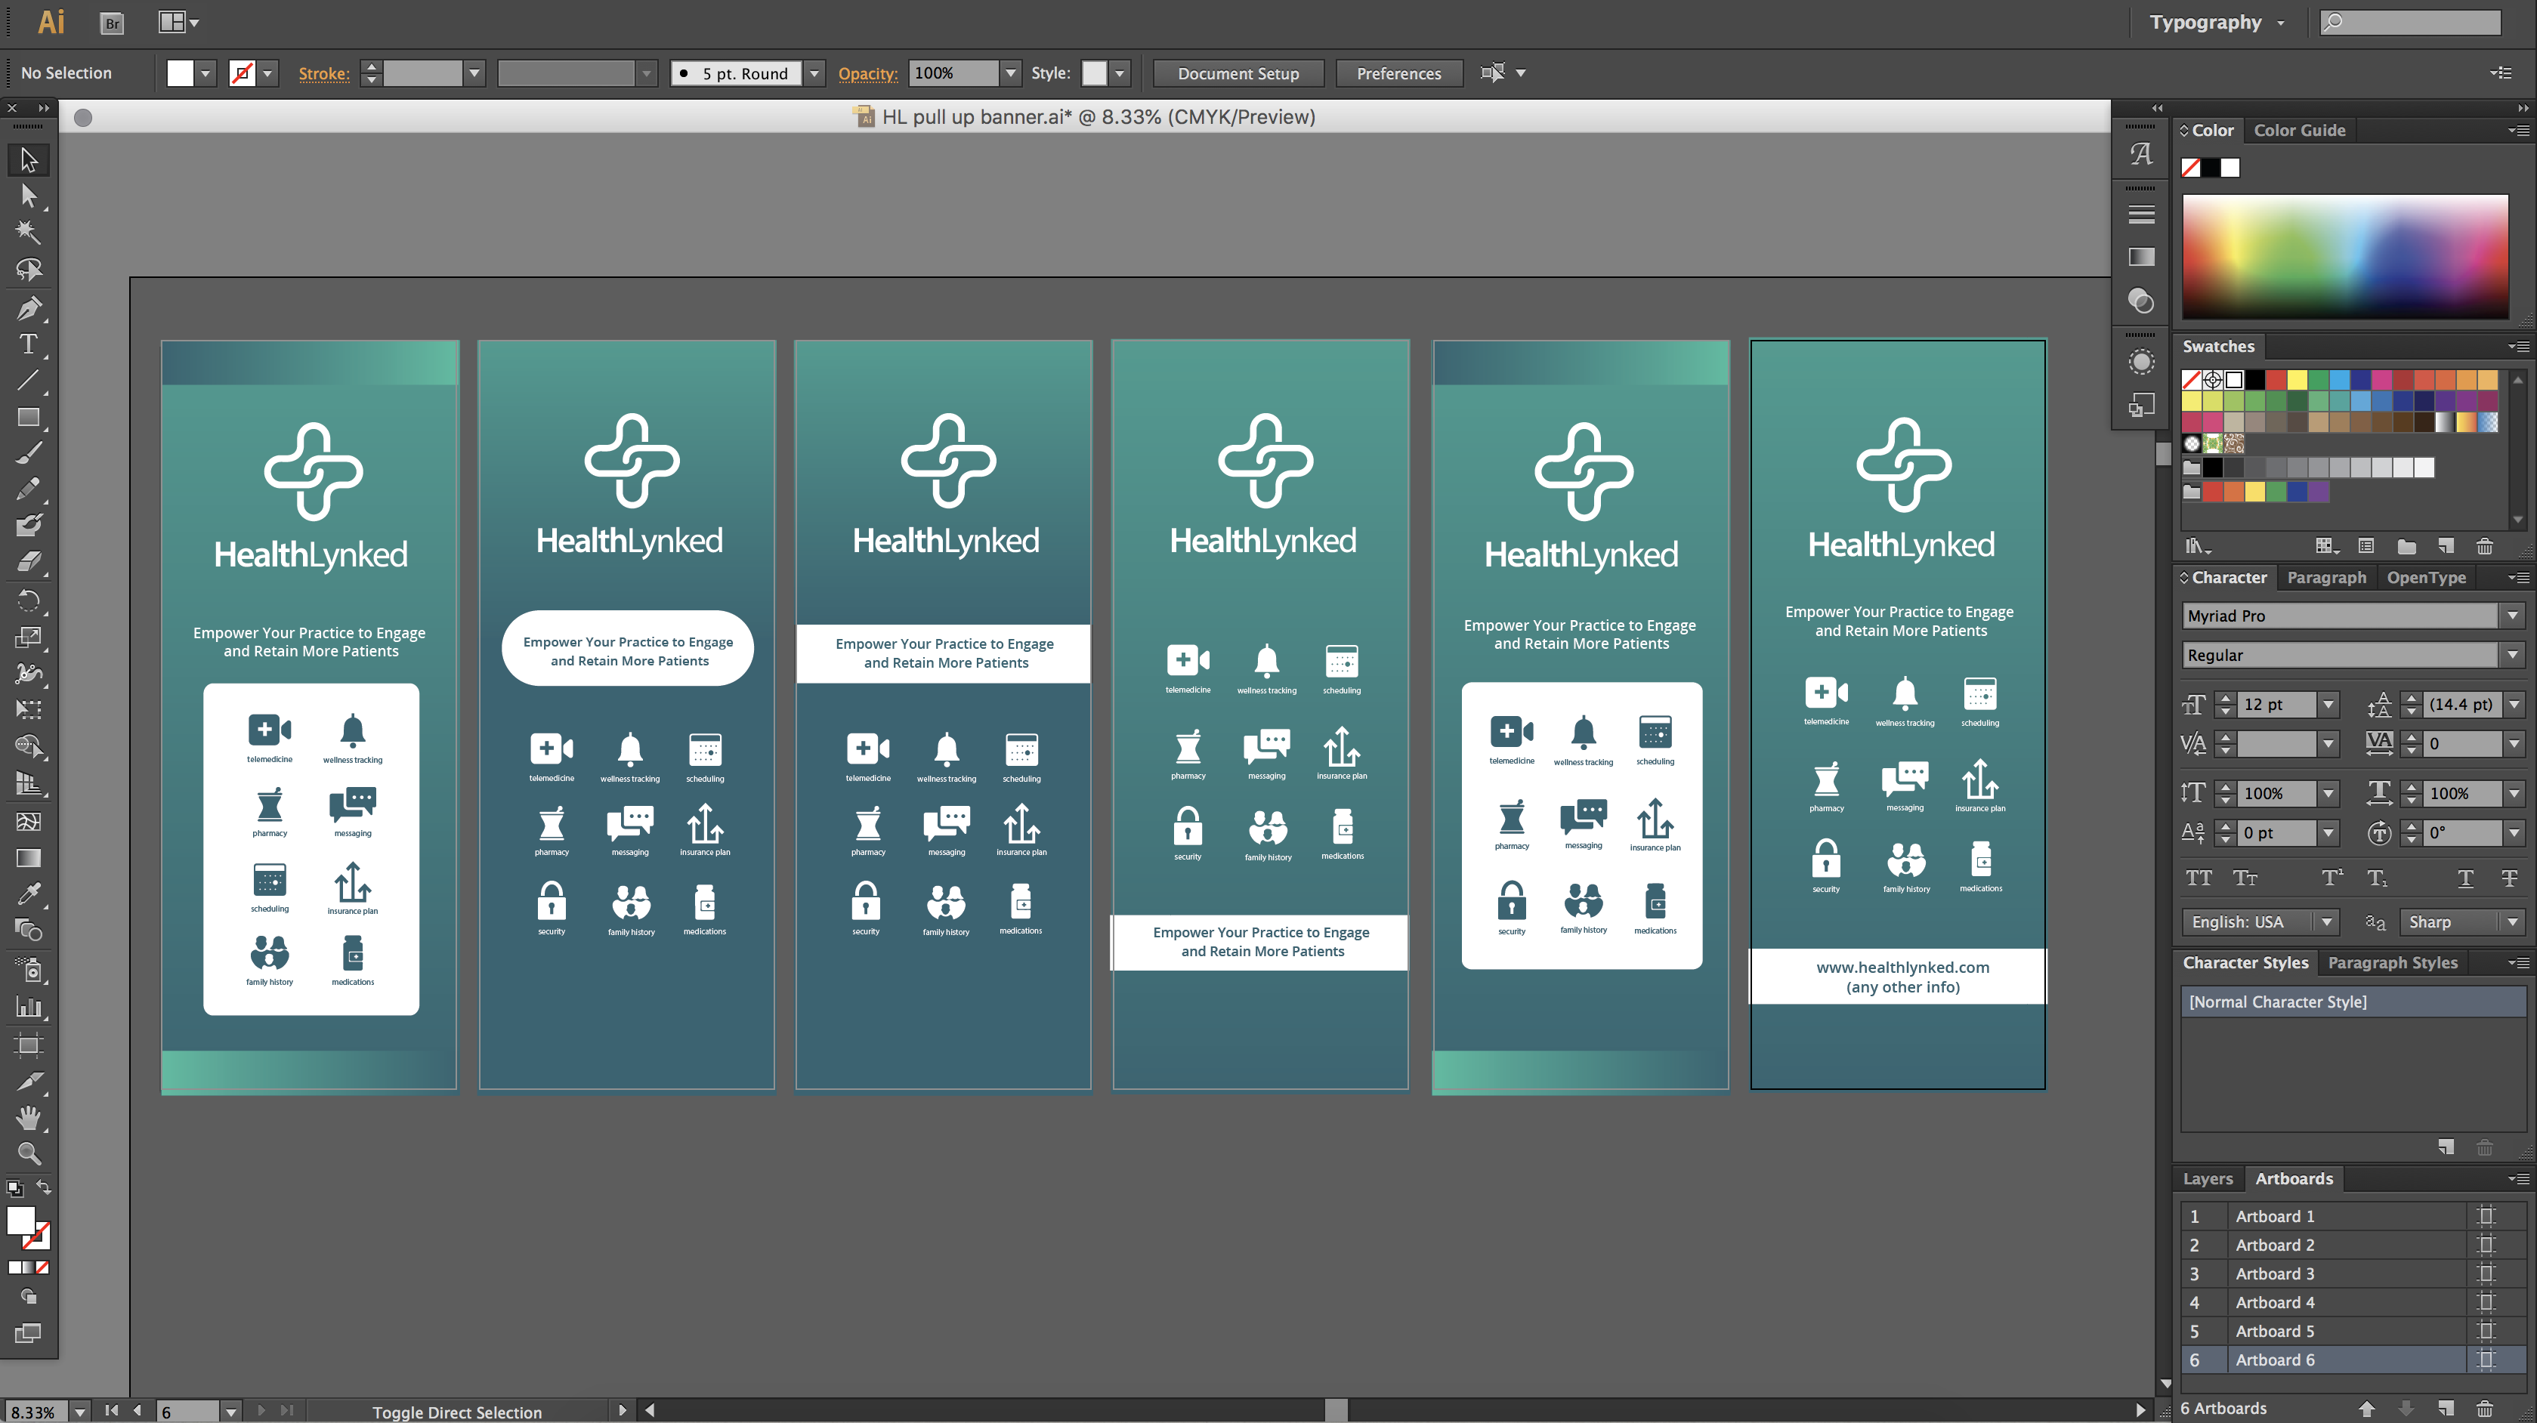Select the Line Segment tool
The height and width of the screenshot is (1423, 2537).
click(x=29, y=380)
